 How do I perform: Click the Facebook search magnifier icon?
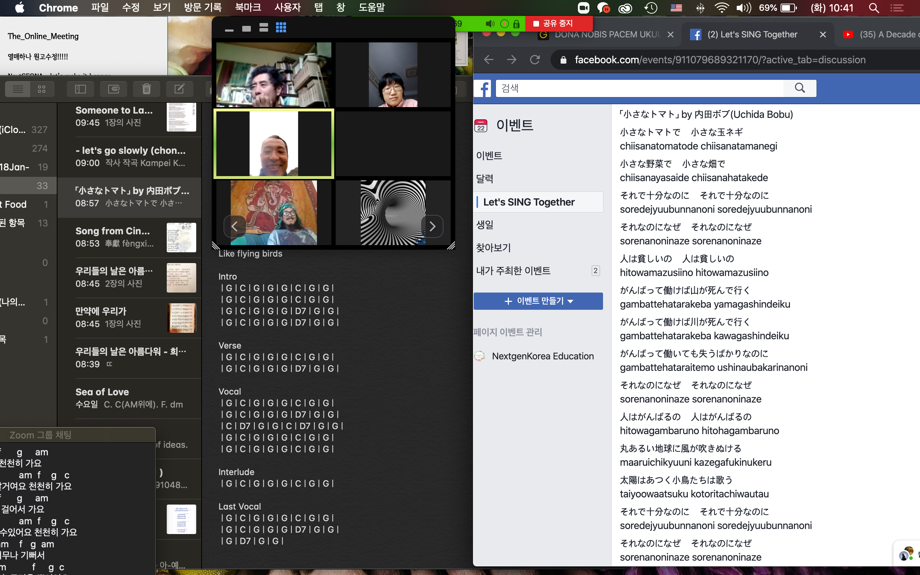(800, 88)
